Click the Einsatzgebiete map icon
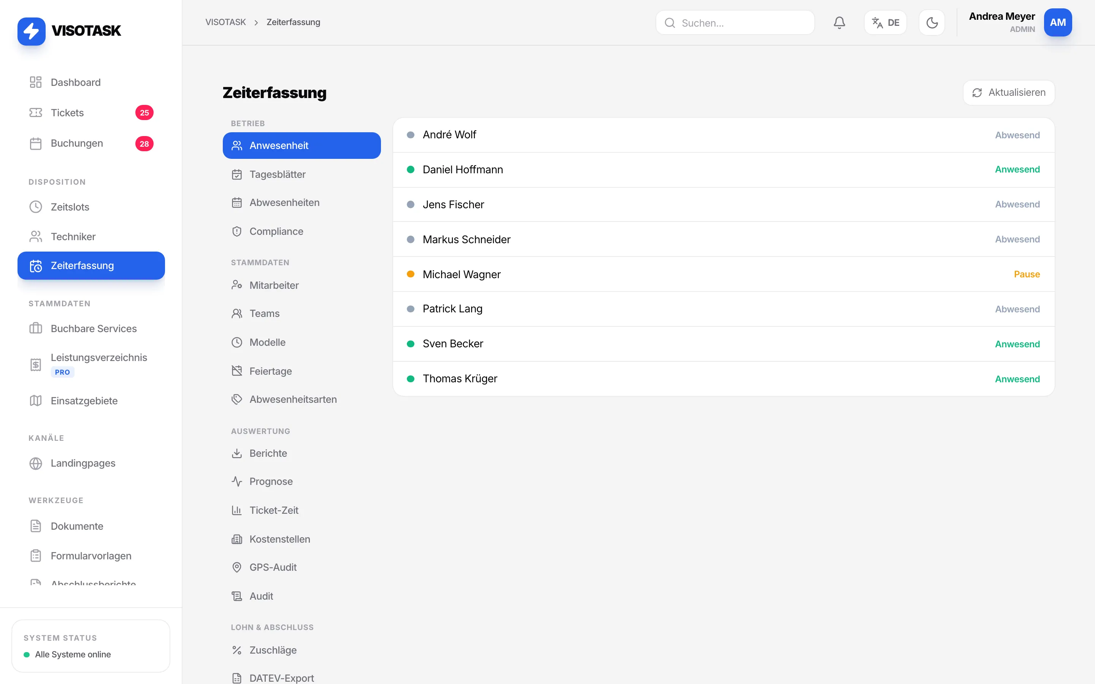This screenshot has height=684, width=1095. (36, 401)
